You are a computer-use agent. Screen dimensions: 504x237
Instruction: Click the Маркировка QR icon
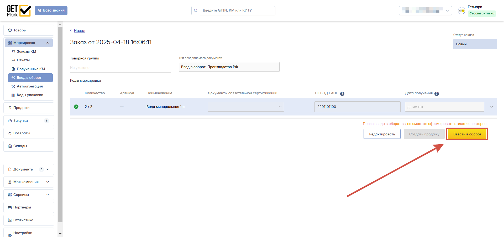(10, 43)
